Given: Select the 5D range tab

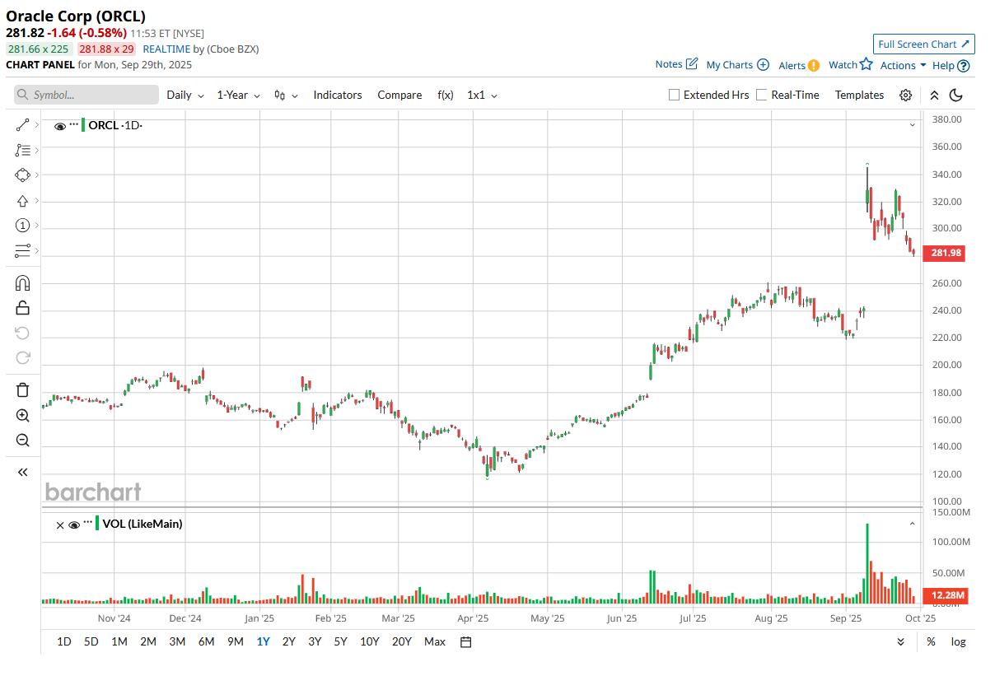Looking at the screenshot, I should (91, 641).
